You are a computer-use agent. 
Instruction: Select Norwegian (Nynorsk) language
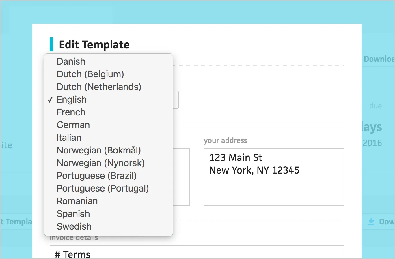coord(100,163)
